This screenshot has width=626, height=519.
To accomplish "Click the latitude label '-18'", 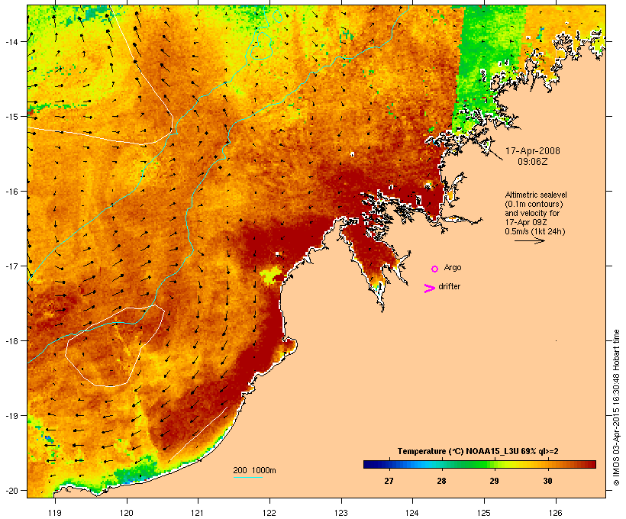I will coord(11,341).
